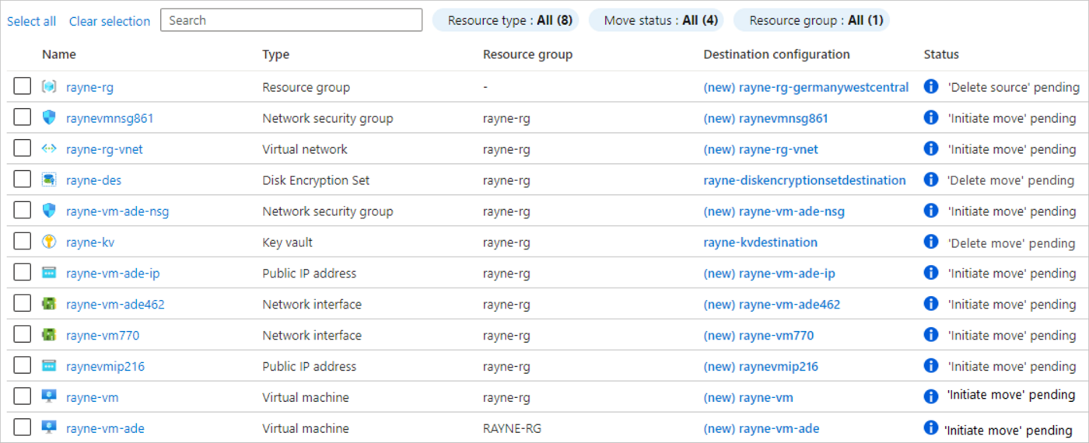The width and height of the screenshot is (1089, 443).
Task: Click the rayne-des disk encryption icon
Action: coord(49,180)
